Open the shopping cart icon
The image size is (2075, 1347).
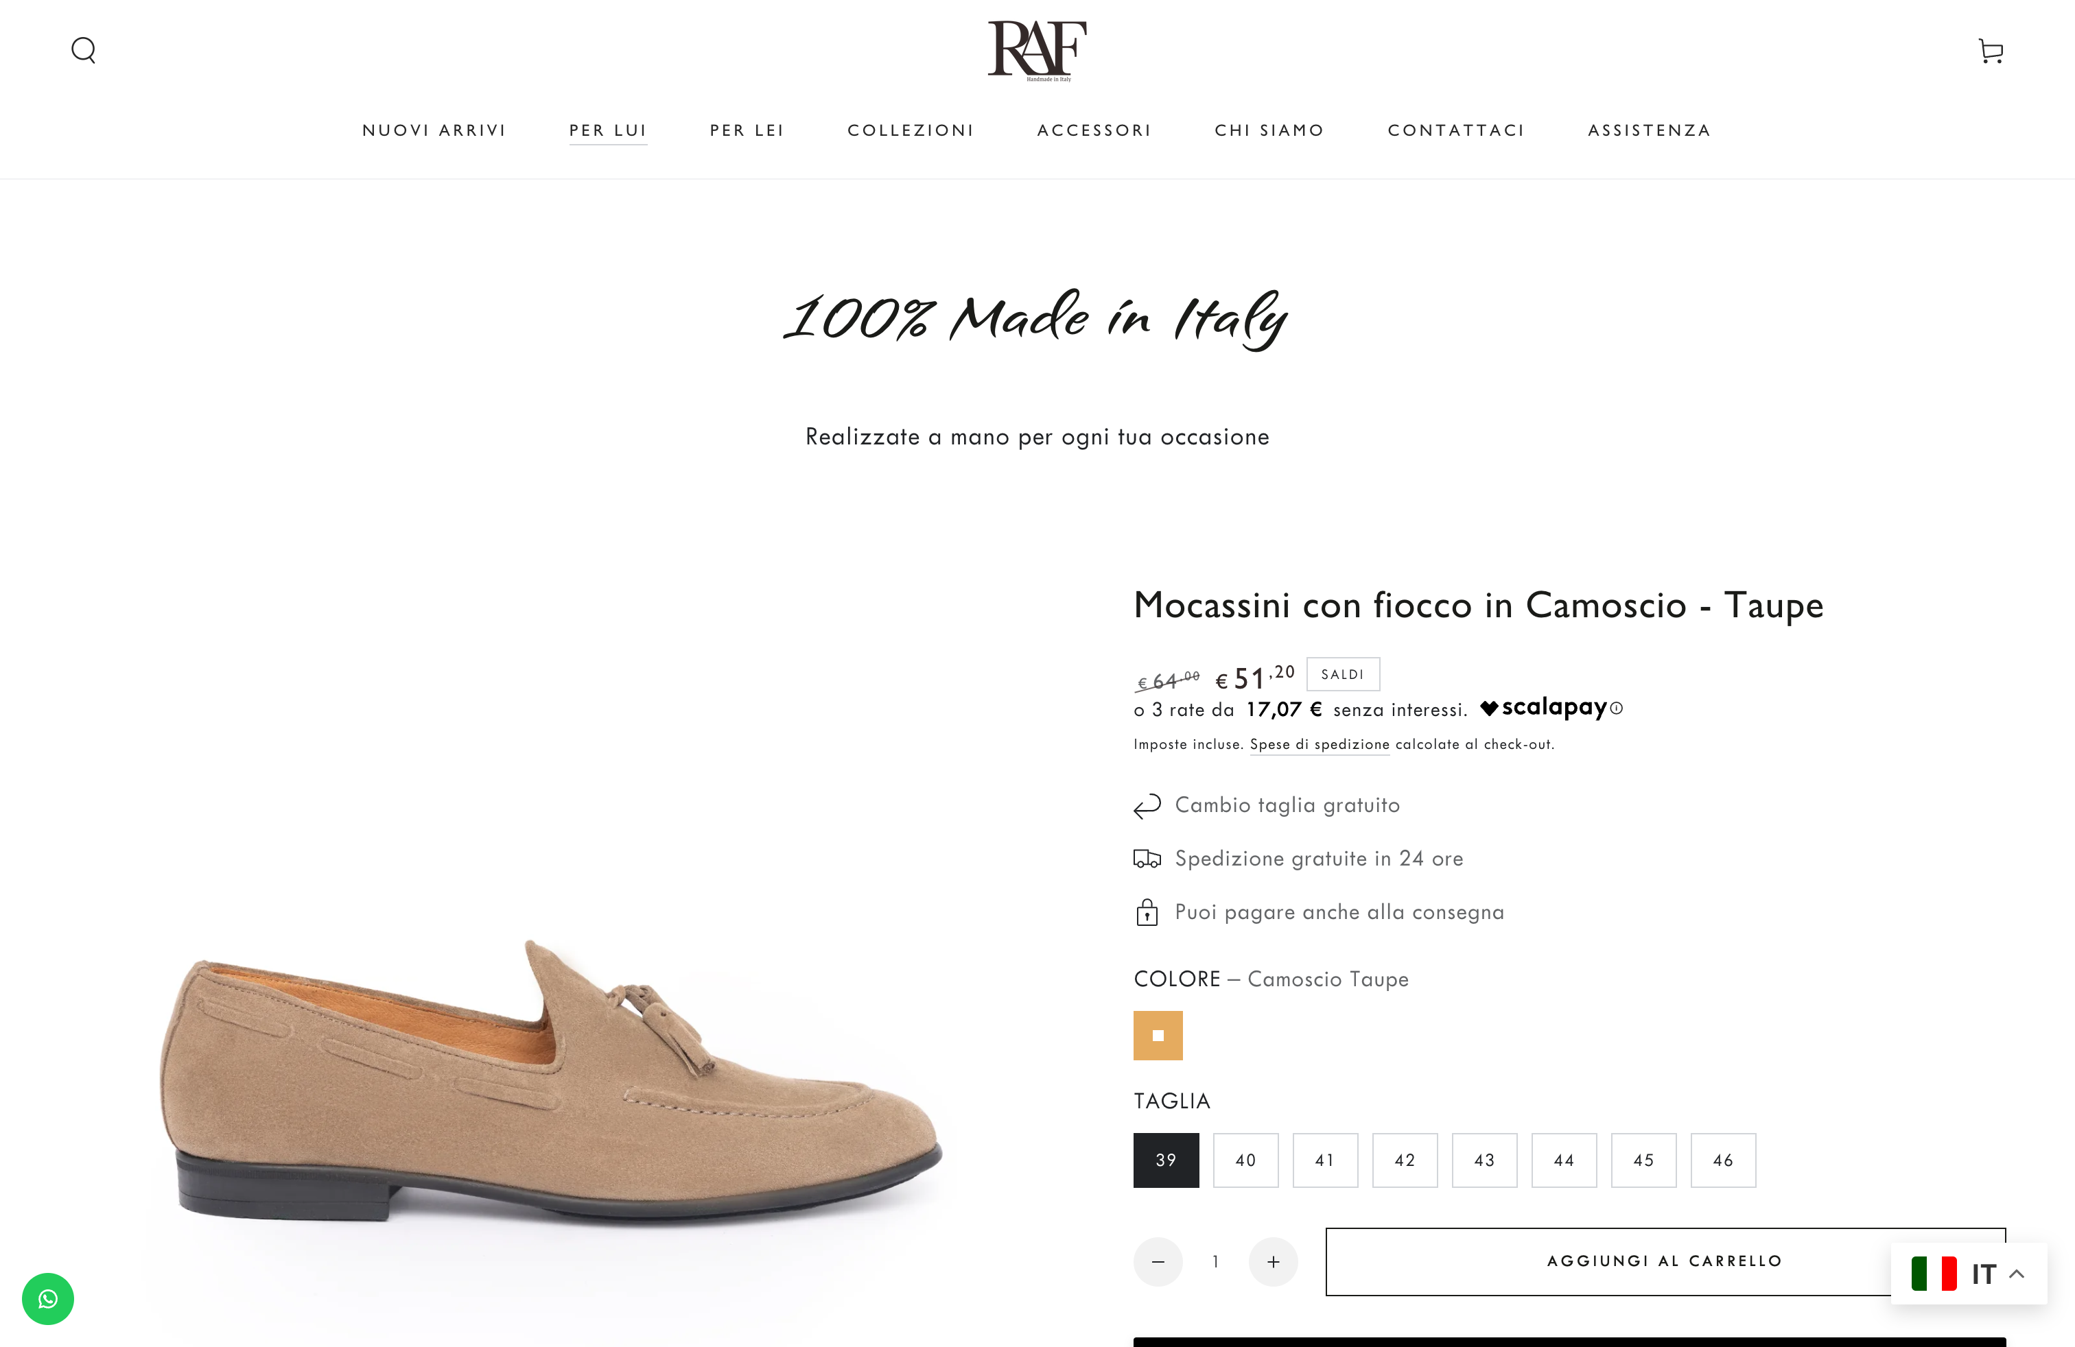(1991, 49)
